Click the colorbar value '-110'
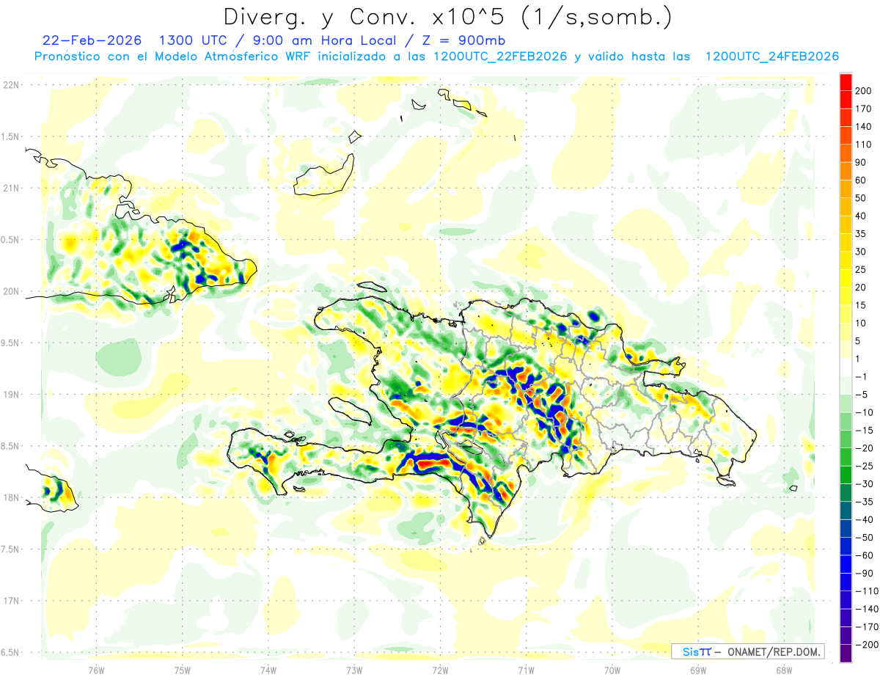 click(x=868, y=591)
